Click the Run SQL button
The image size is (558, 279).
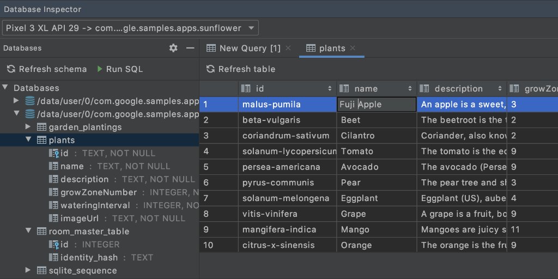[x=120, y=69]
